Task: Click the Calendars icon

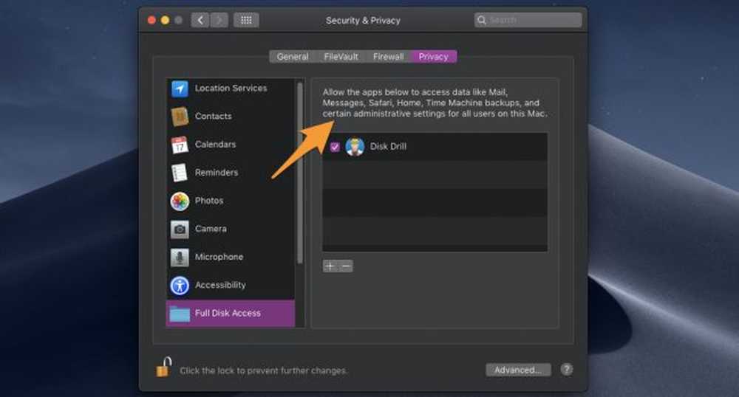Action: click(180, 145)
